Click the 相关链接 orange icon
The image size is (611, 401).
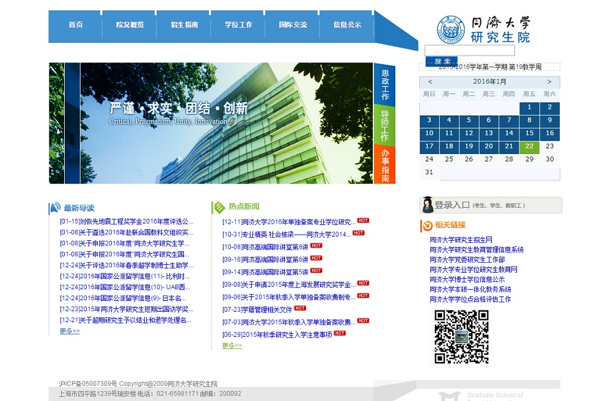427,225
